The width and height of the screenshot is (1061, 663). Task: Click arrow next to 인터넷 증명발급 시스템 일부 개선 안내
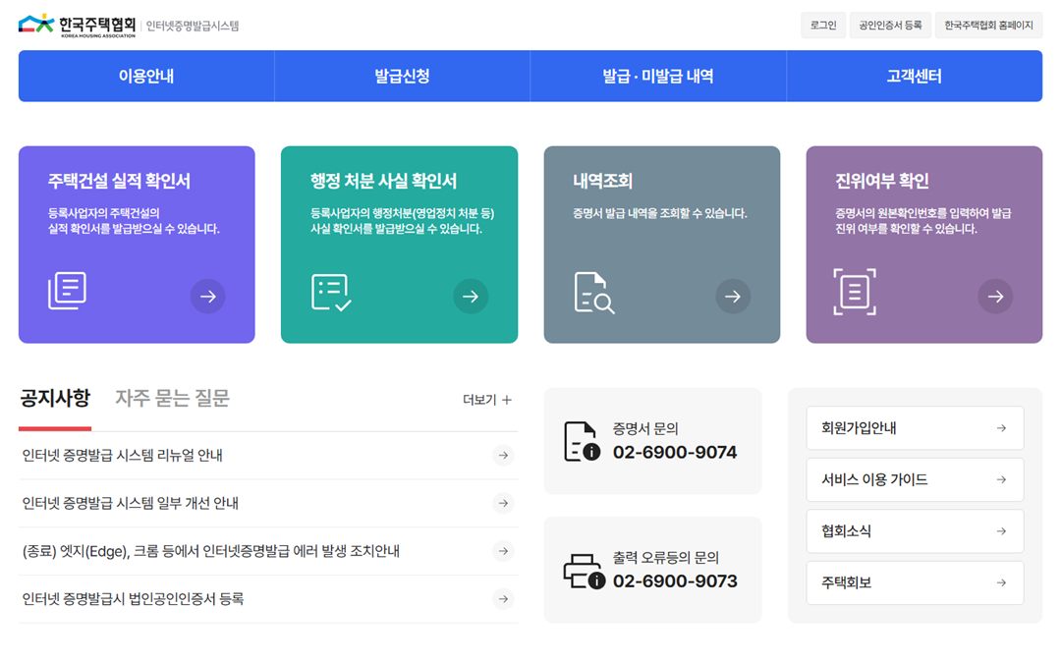click(x=503, y=503)
